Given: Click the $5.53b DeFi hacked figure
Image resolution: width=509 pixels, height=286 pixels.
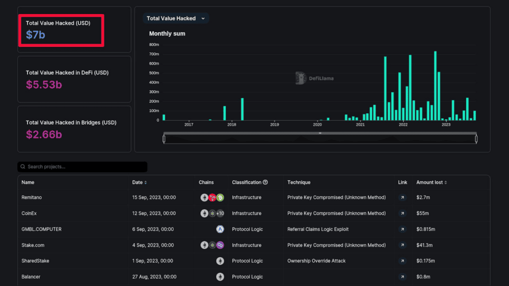Looking at the screenshot, I should [x=44, y=84].
